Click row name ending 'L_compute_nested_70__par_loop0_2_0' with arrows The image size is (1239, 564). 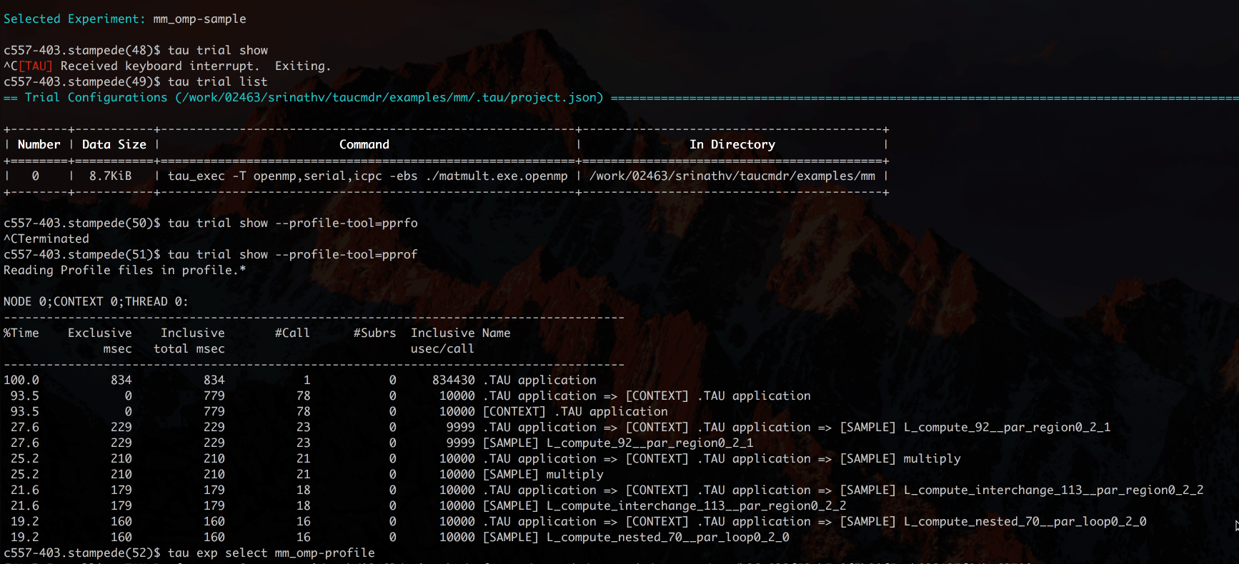(815, 522)
